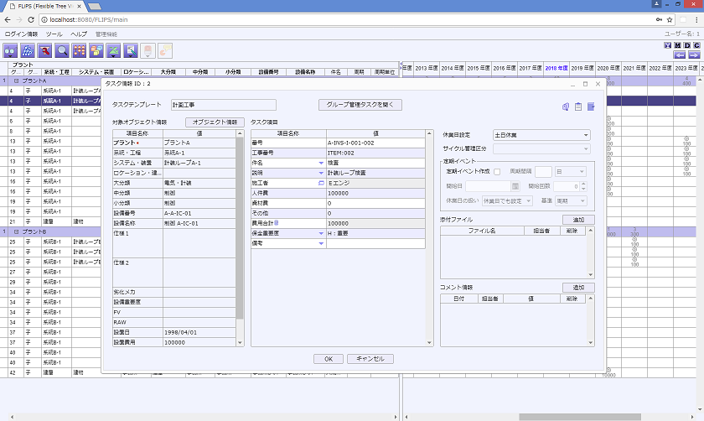704x421 pixels.
Task: Go back with the browser back arrow
Action: click(x=8, y=20)
